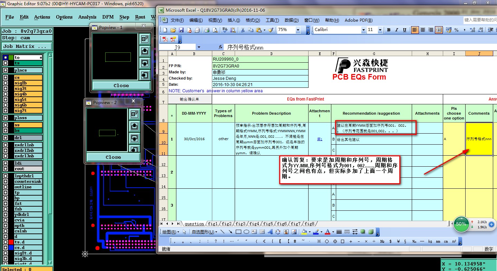Toggle italic formatting in Excel
This screenshot has height=271, width=497.
point(397,30)
